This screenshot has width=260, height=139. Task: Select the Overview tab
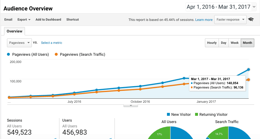[x=14, y=31]
